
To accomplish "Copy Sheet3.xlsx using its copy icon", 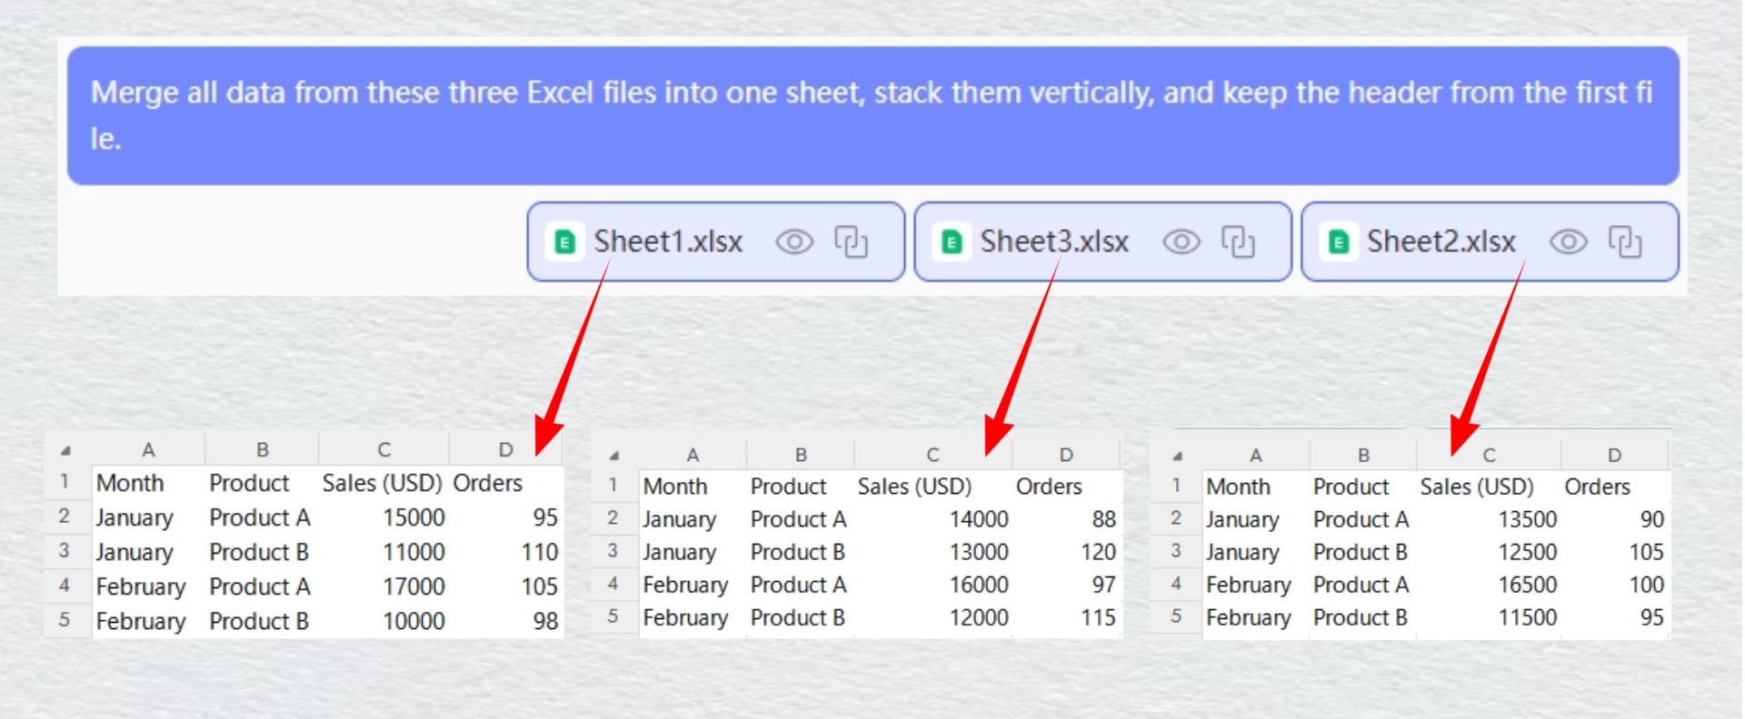I will [1238, 242].
